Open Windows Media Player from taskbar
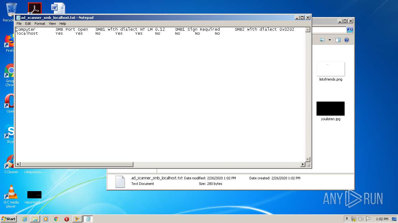The image size is (398, 223). coord(46,219)
